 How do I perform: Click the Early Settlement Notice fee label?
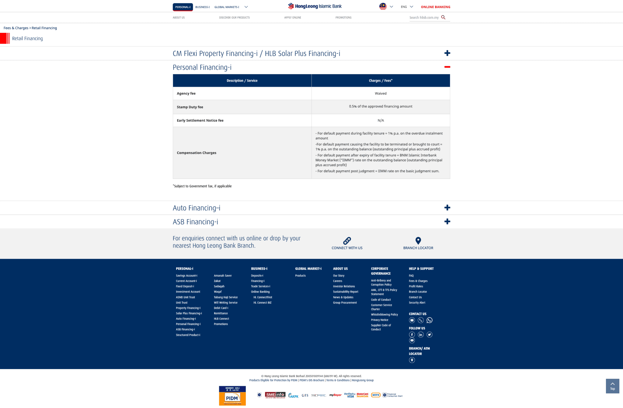(x=200, y=120)
